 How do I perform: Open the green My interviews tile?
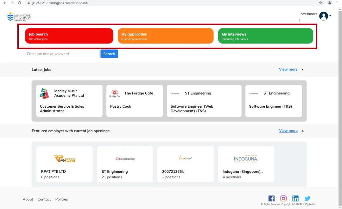pos(265,36)
